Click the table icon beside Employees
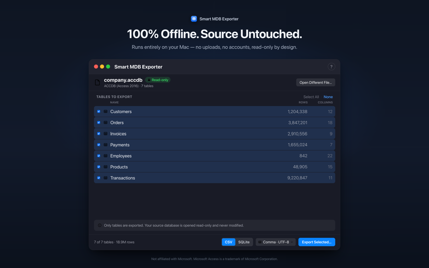429x268 pixels. [106, 156]
